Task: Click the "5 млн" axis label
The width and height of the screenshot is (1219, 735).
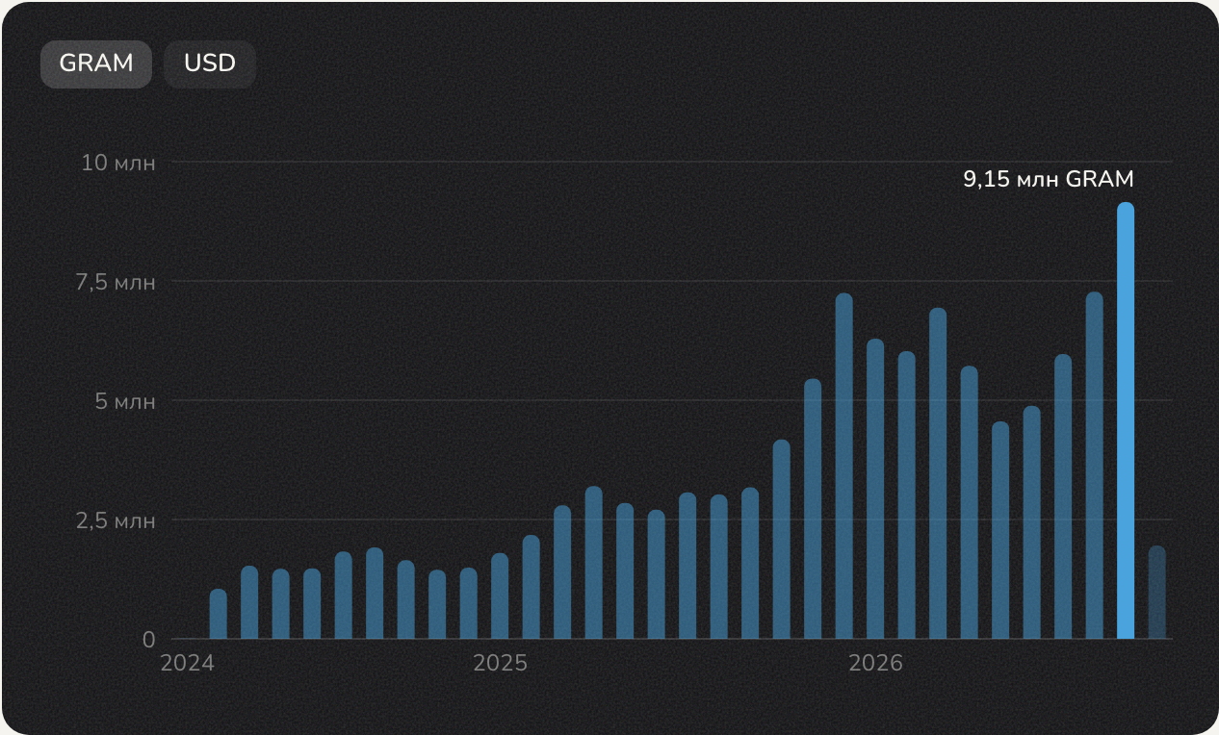Action: 126,401
